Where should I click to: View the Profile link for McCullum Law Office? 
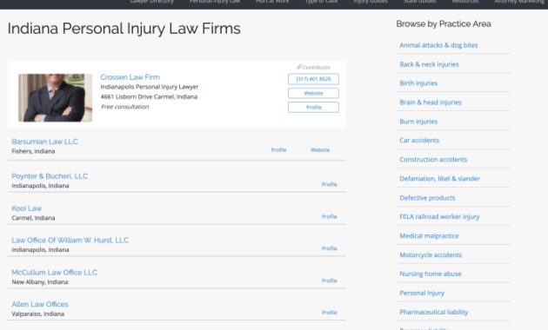[x=329, y=280]
